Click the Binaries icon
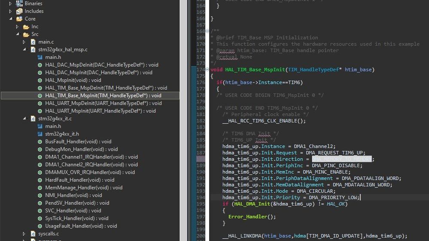The height and width of the screenshot is (241, 429). tap(19, 3)
